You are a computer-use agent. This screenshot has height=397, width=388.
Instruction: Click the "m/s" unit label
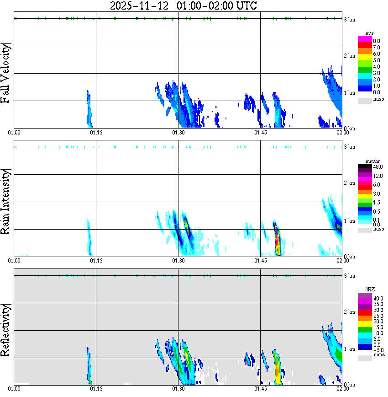pos(369,33)
